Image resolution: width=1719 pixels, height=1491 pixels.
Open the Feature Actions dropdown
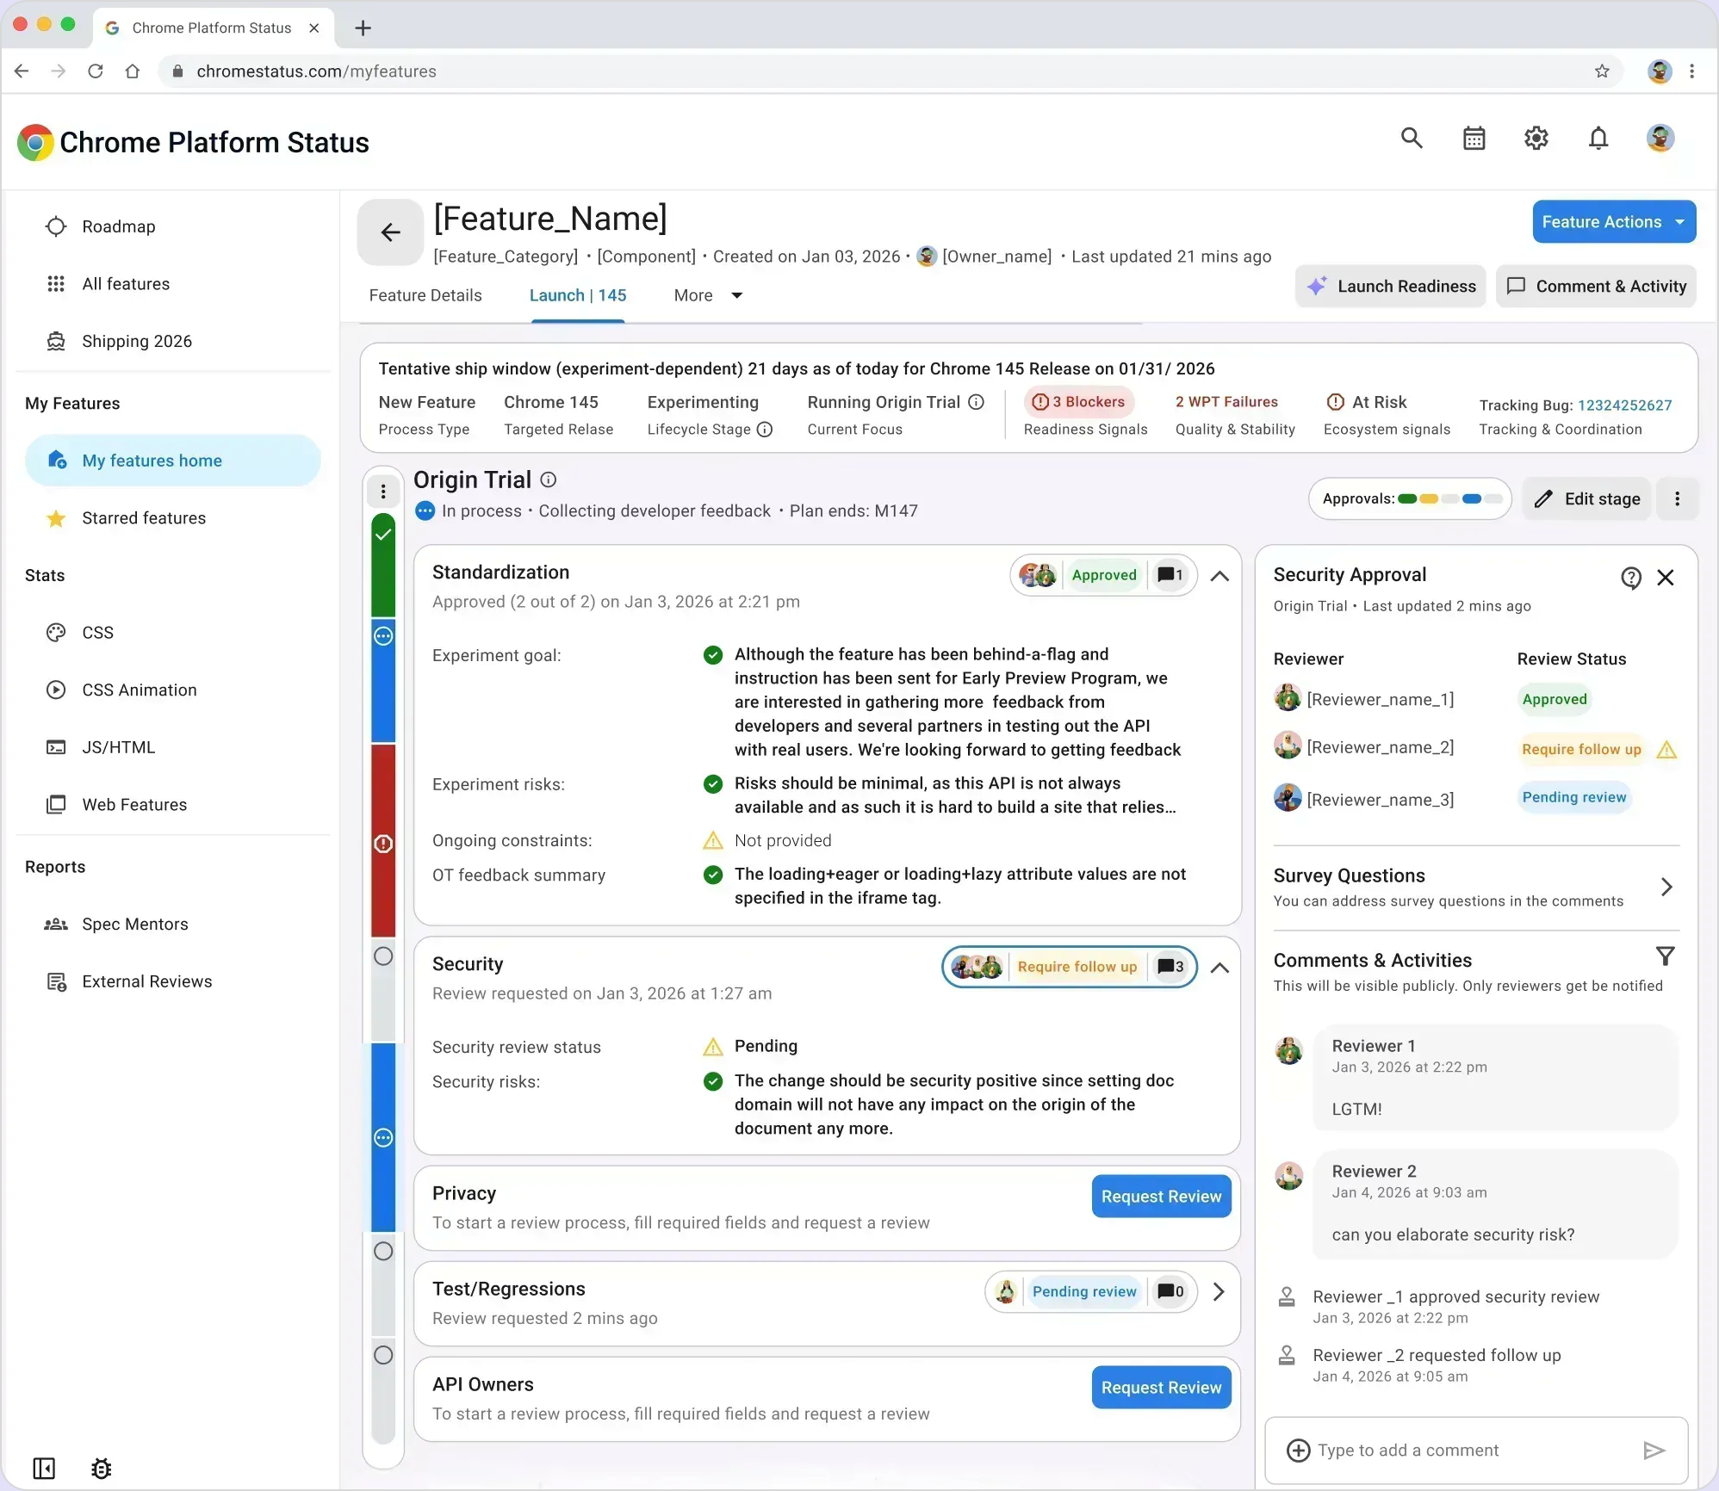[1614, 222]
